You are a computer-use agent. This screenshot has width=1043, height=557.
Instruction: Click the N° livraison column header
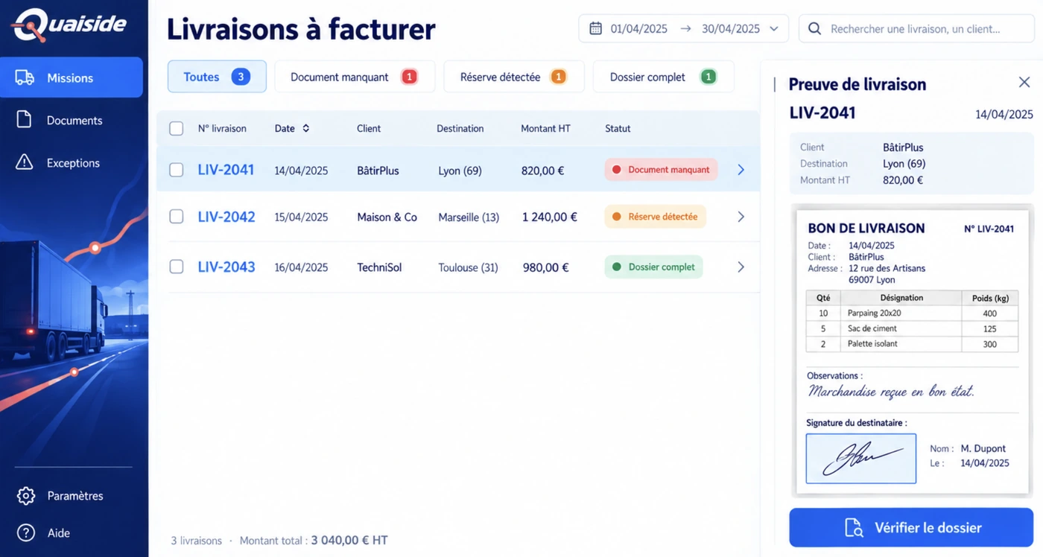pyautogui.click(x=222, y=129)
